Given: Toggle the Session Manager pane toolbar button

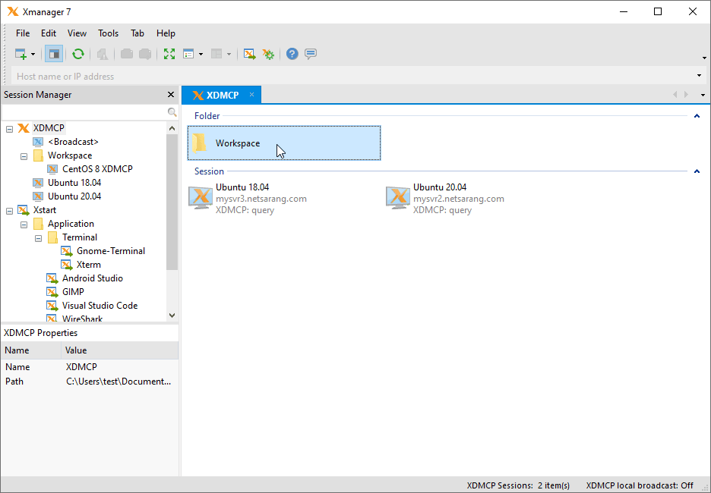Looking at the screenshot, I should [54, 54].
